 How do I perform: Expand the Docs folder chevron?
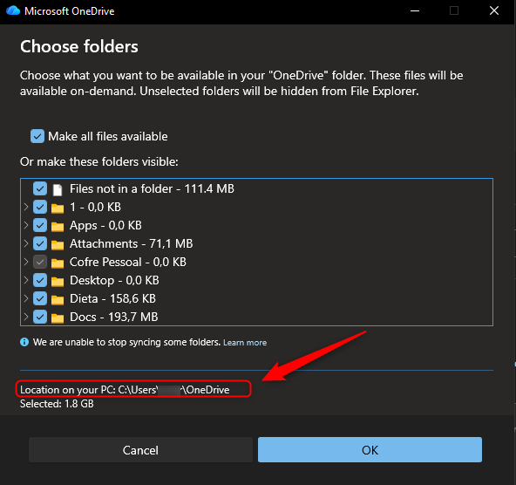click(26, 317)
